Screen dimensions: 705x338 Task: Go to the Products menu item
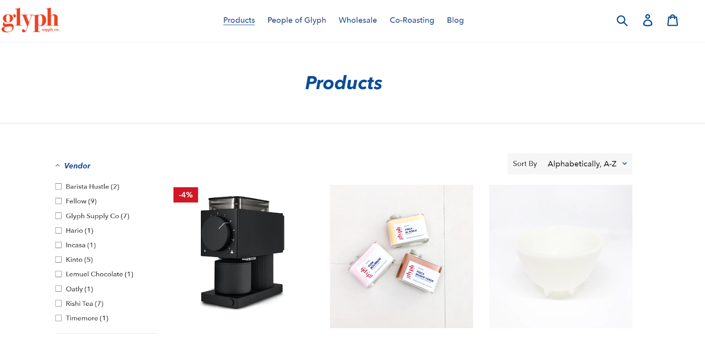click(239, 20)
